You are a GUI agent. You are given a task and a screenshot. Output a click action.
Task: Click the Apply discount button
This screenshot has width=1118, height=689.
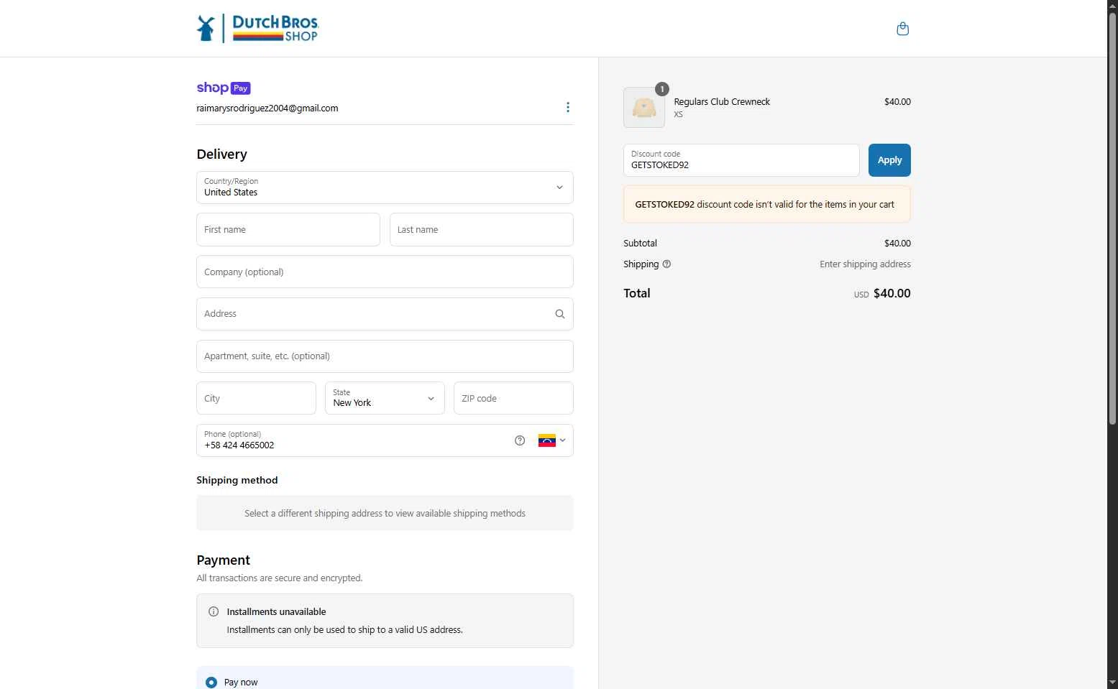889,160
